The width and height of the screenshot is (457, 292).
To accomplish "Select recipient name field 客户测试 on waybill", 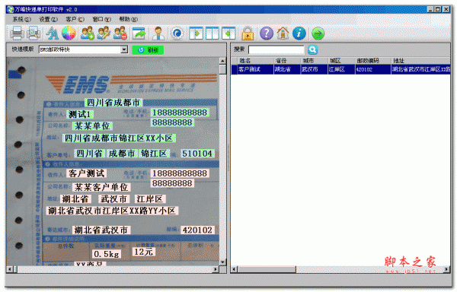I will [87, 173].
